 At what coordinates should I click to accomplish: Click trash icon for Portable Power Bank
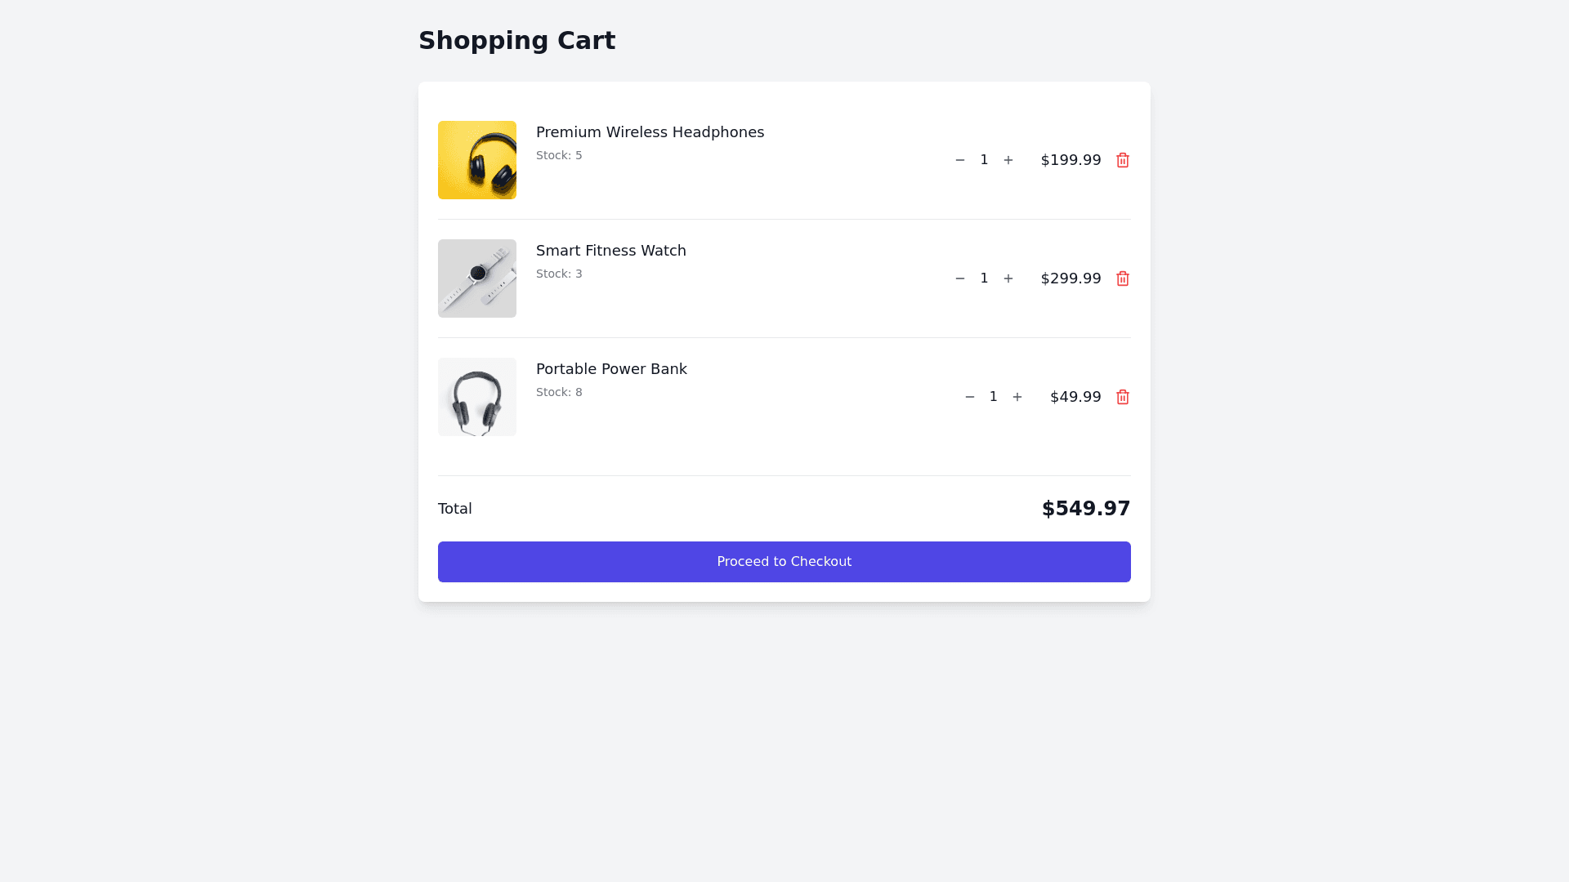click(1123, 397)
